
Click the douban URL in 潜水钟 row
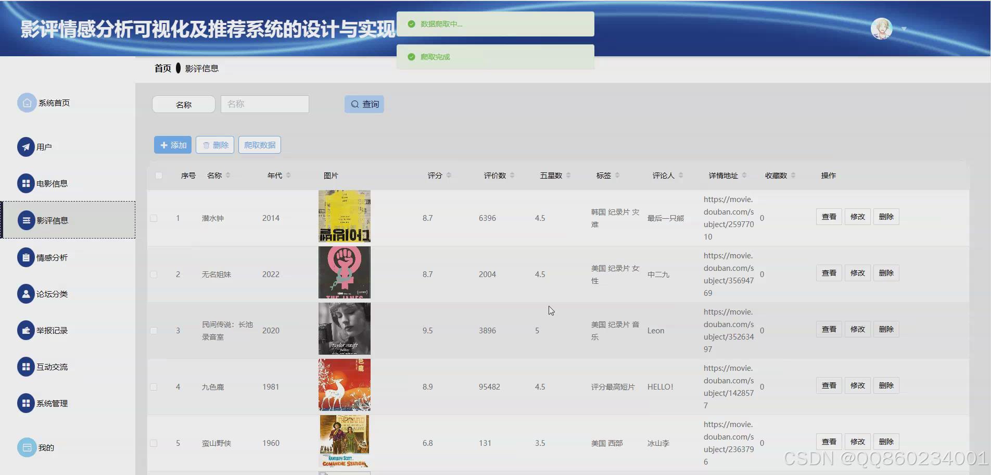(729, 218)
